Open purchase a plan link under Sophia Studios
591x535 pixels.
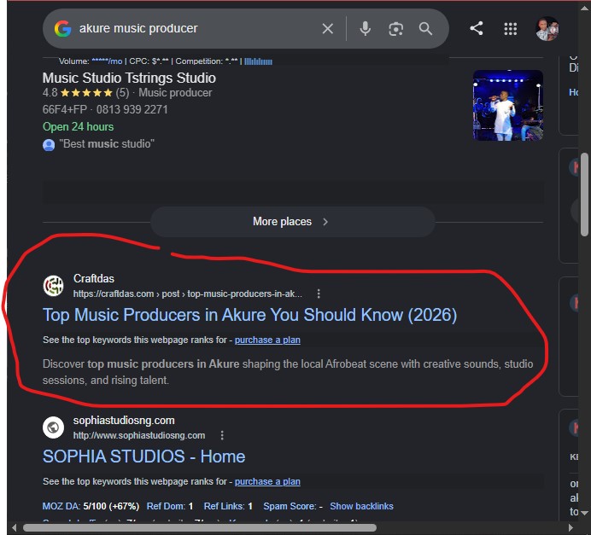267,481
